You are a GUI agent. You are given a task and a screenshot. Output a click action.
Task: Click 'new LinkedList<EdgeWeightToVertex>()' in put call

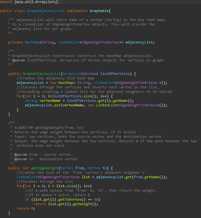point(126,105)
